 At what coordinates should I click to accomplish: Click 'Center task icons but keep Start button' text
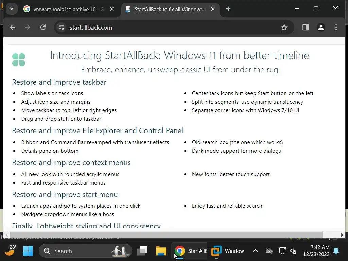pos(253,93)
